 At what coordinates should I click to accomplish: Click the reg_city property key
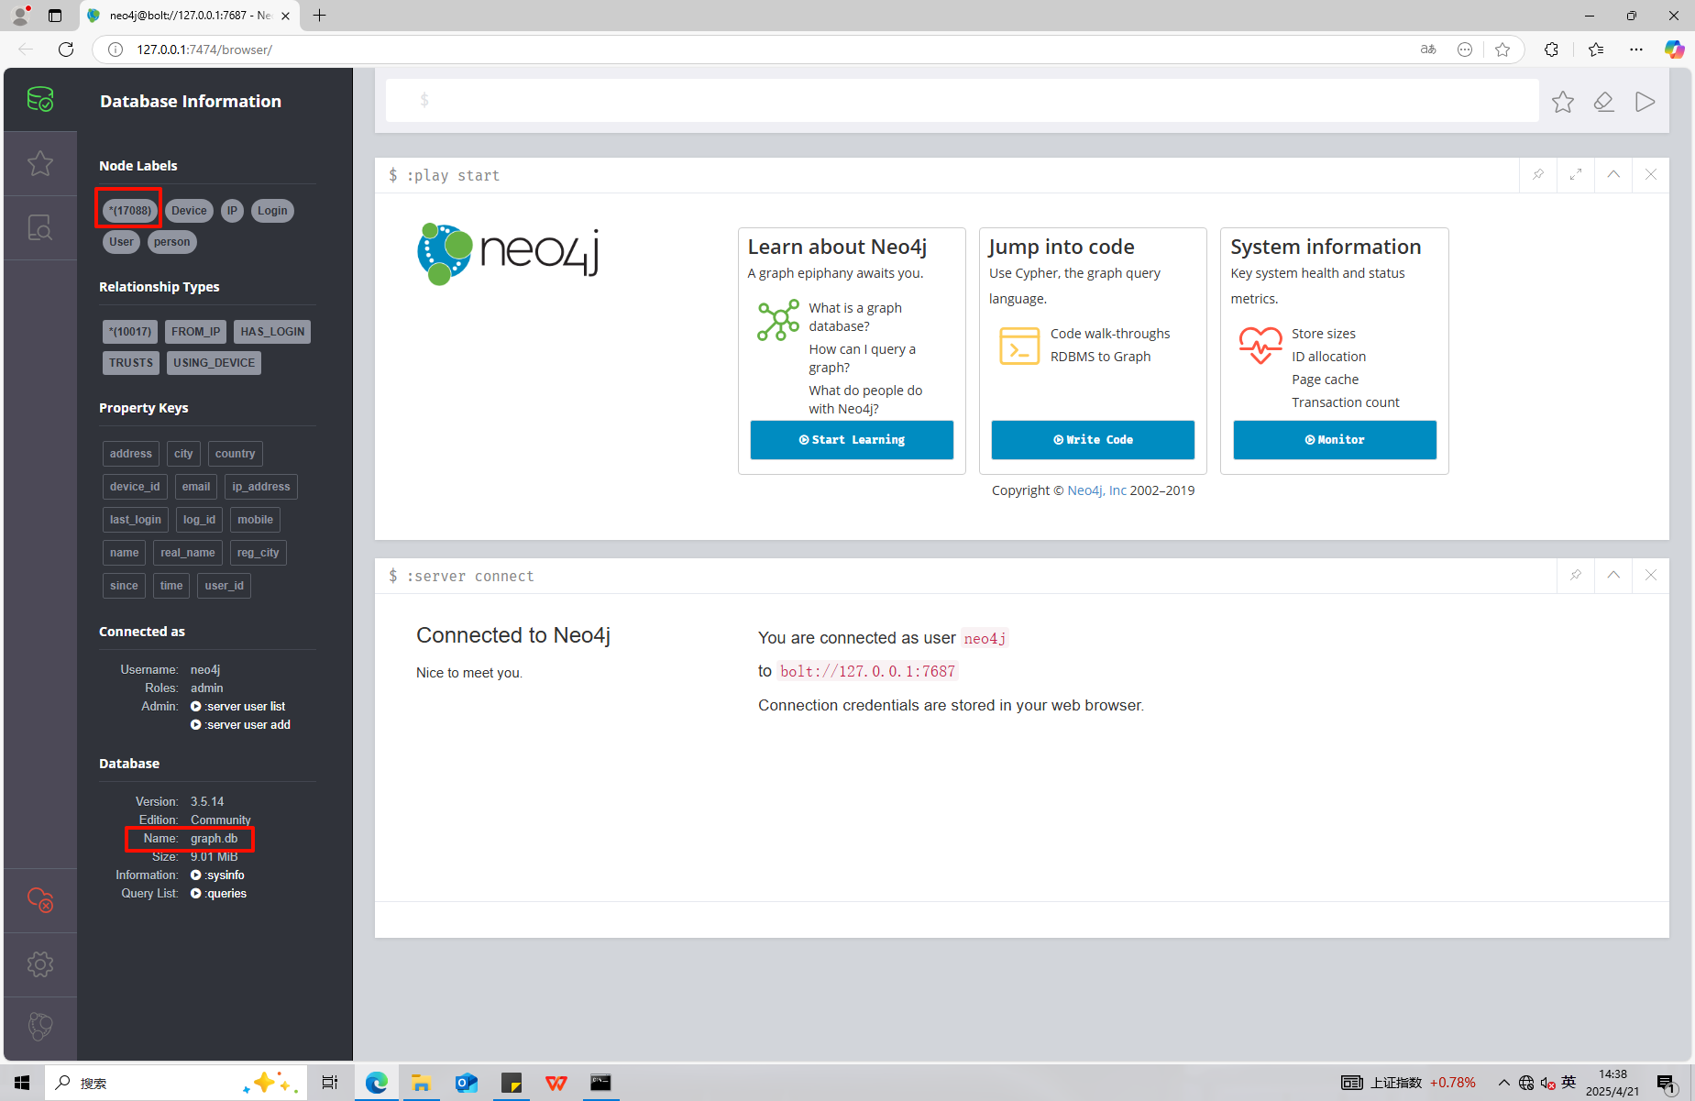tap(259, 553)
